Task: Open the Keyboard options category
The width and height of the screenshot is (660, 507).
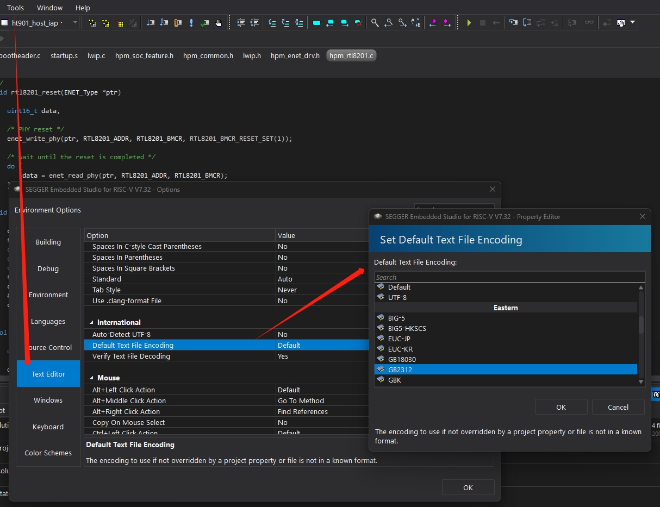Action: coord(48,427)
